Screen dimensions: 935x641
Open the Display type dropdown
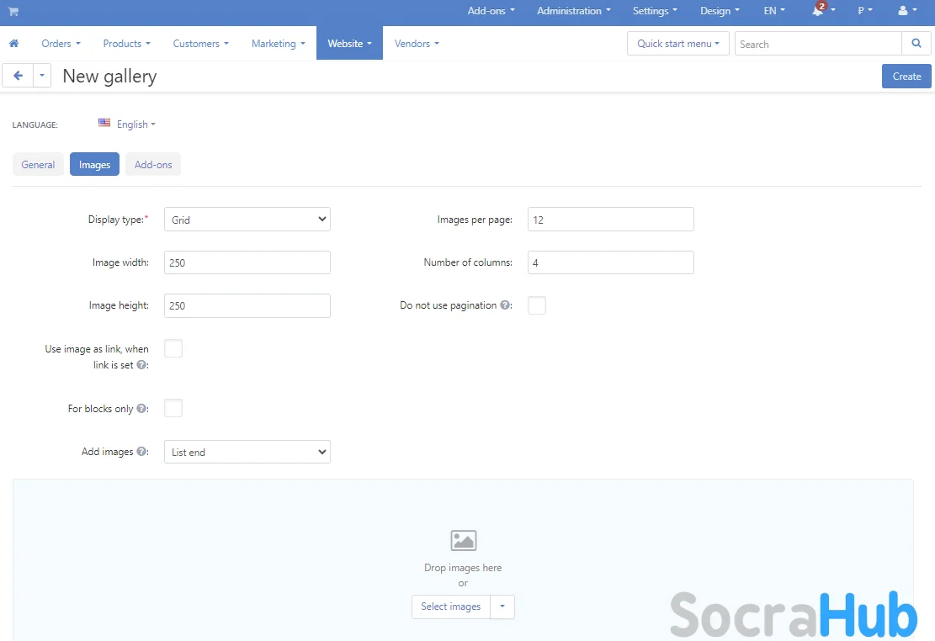(x=247, y=220)
